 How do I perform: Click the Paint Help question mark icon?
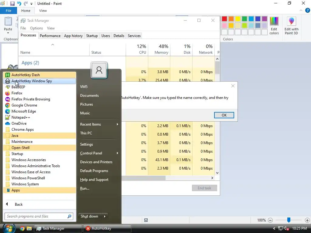(307, 10)
